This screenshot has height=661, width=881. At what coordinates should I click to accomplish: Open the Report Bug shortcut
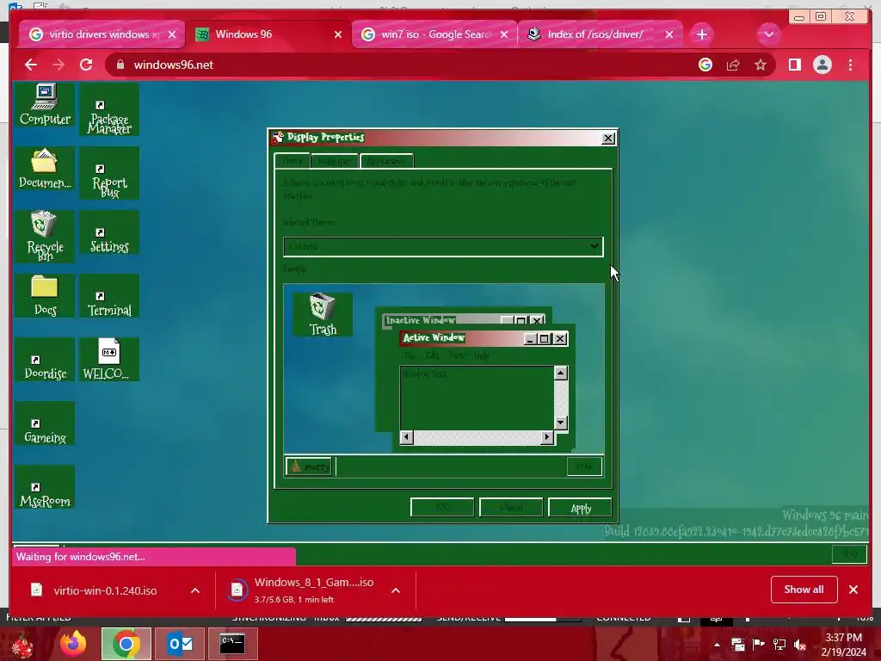click(x=109, y=174)
